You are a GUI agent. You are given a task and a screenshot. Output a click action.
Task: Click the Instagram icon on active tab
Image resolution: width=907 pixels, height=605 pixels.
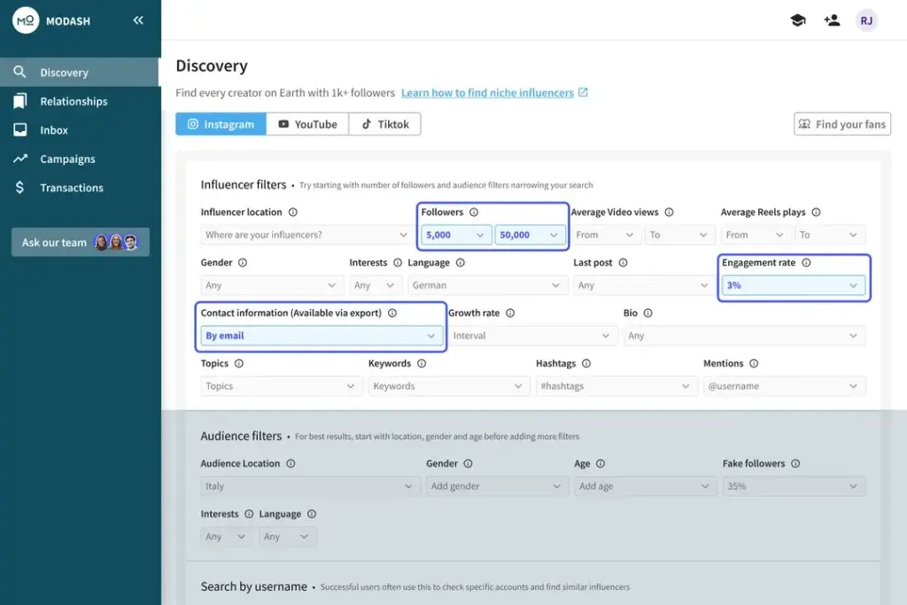[x=194, y=124]
